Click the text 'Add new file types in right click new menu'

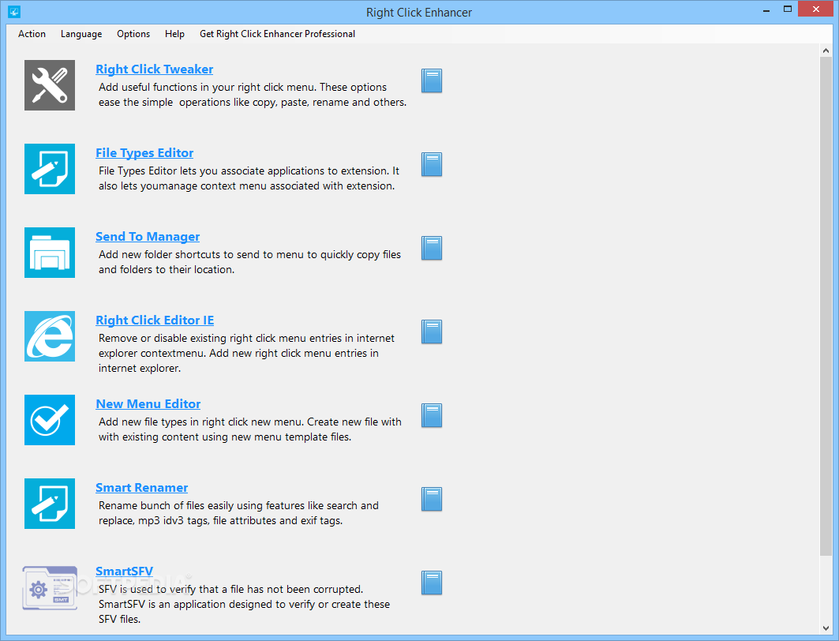(x=200, y=422)
